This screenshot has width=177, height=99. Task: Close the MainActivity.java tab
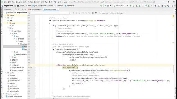point(58,9)
